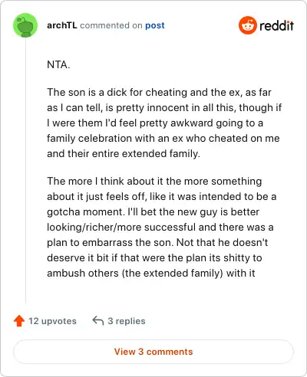Click the "NTA." verdict line
Image resolution: width=307 pixels, height=377 pixels.
click(x=58, y=64)
